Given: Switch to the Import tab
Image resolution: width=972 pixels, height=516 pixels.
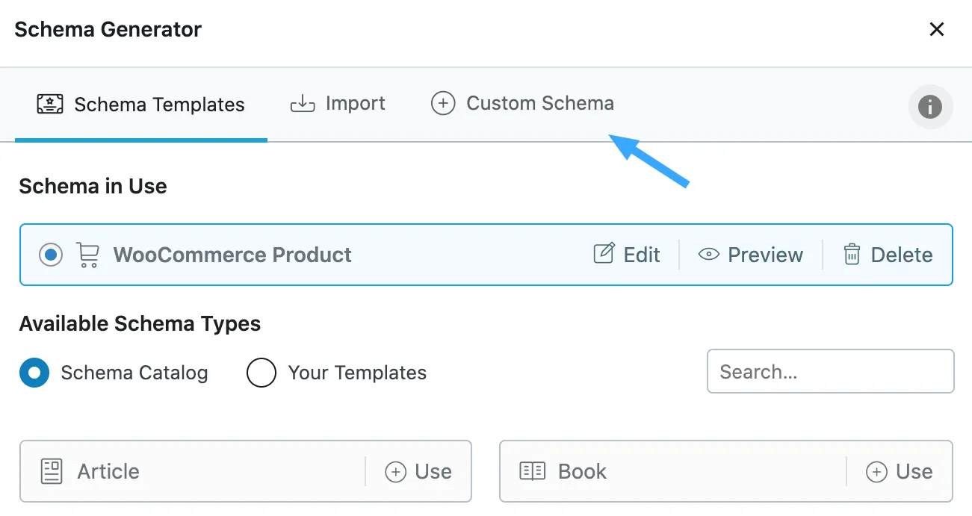Looking at the screenshot, I should 338,103.
